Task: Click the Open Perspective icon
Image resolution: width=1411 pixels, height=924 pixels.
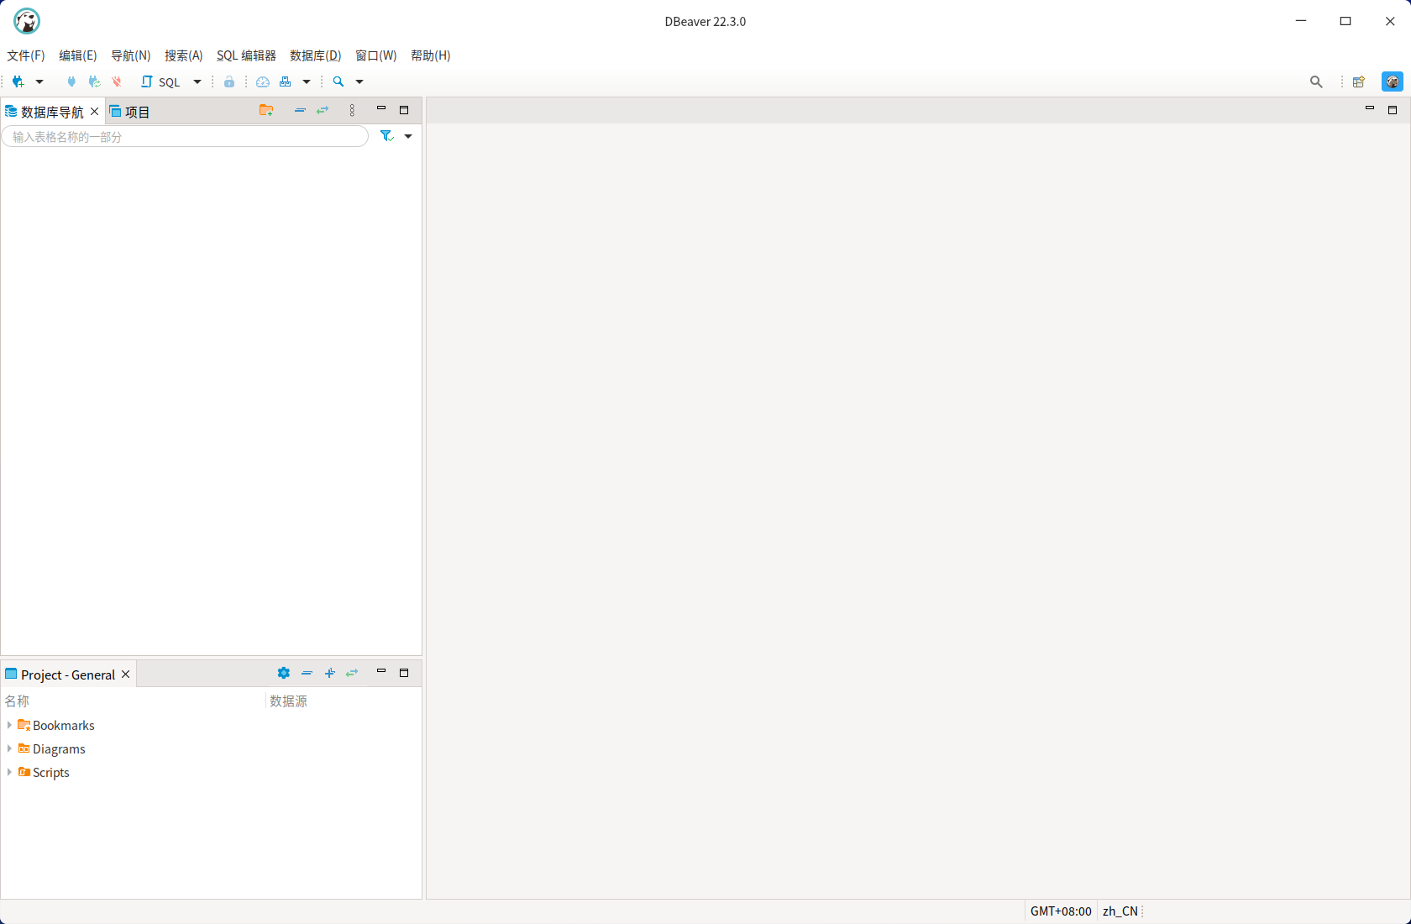Action: pyautogui.click(x=1359, y=81)
